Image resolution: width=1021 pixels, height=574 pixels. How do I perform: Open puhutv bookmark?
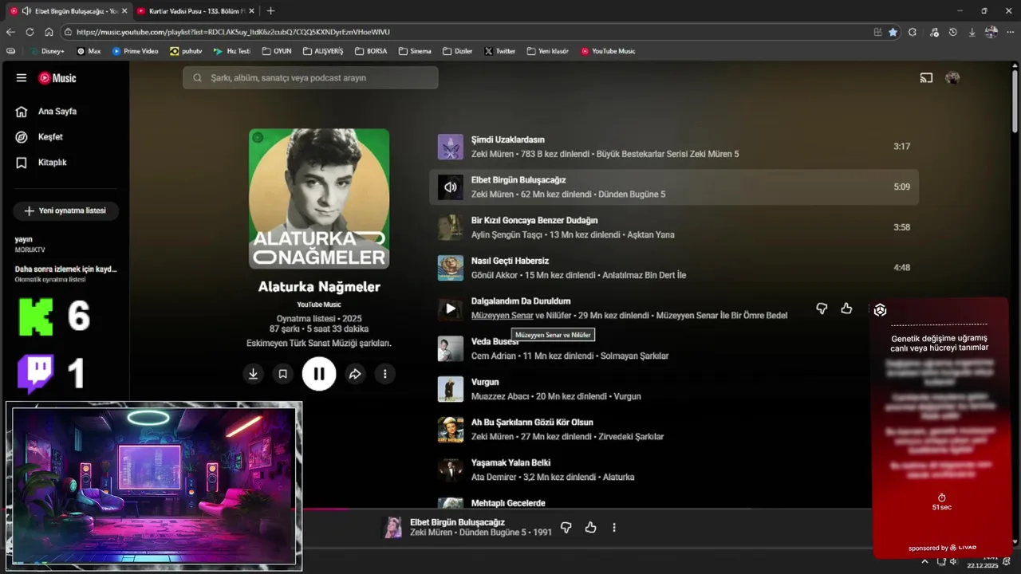[x=186, y=51]
